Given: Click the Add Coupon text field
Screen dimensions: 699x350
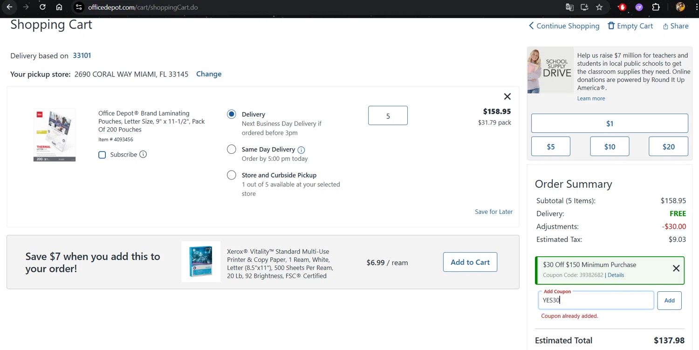Looking at the screenshot, I should (x=596, y=301).
